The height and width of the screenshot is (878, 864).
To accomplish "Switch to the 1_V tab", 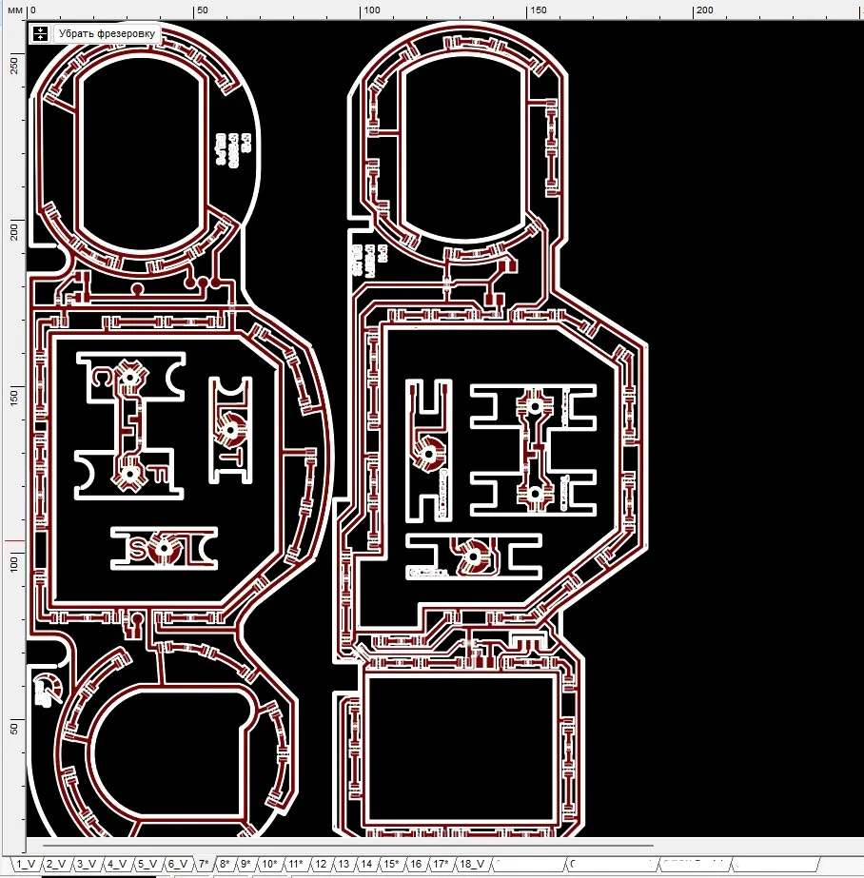I will tap(26, 865).
